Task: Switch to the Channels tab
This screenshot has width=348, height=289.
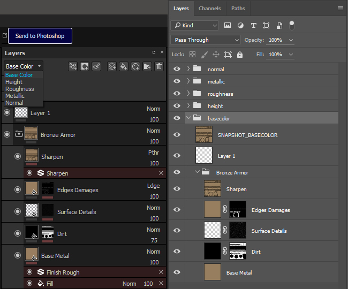Action: 209,9
